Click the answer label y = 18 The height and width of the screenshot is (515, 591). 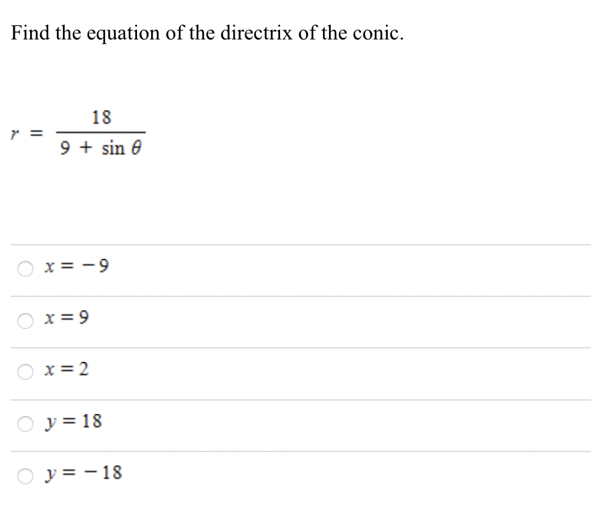pos(74,421)
